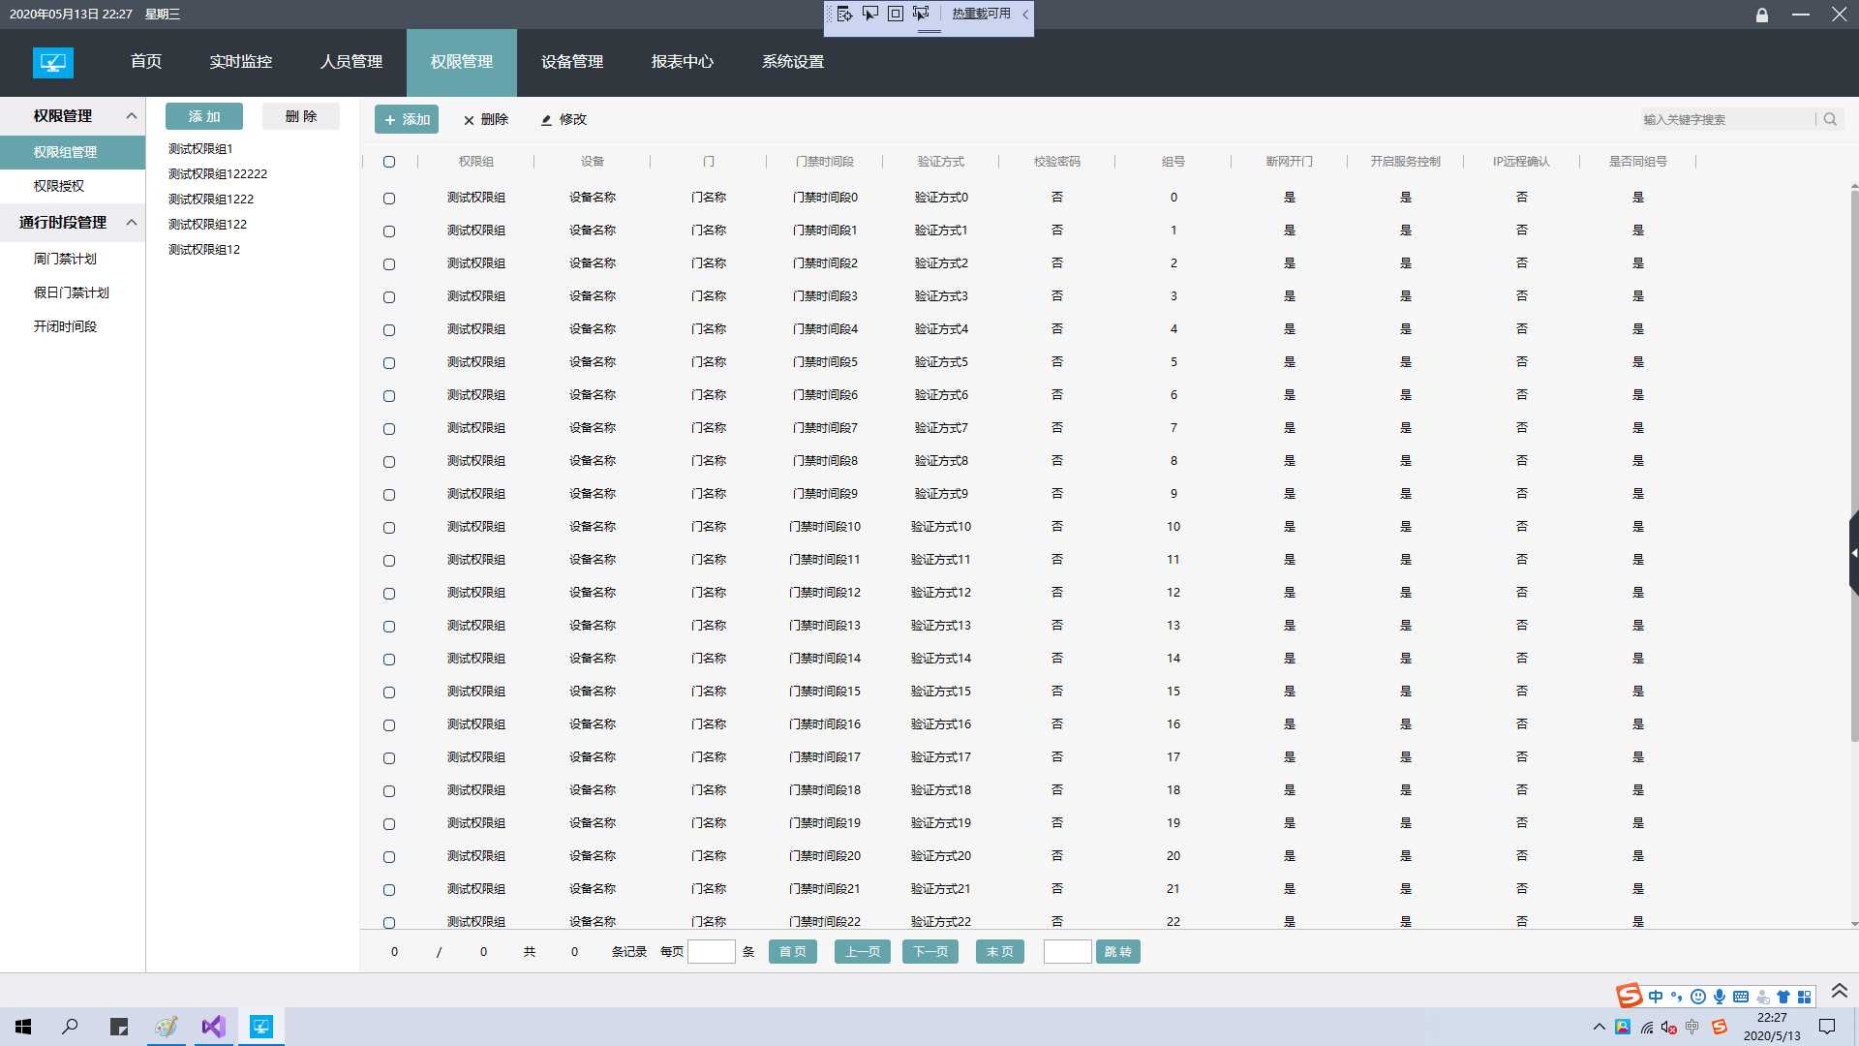1859x1046 pixels.
Task: Open the 系统设置 top menu
Action: coord(793,62)
